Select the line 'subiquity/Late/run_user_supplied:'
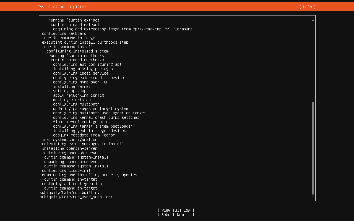 click(x=76, y=197)
